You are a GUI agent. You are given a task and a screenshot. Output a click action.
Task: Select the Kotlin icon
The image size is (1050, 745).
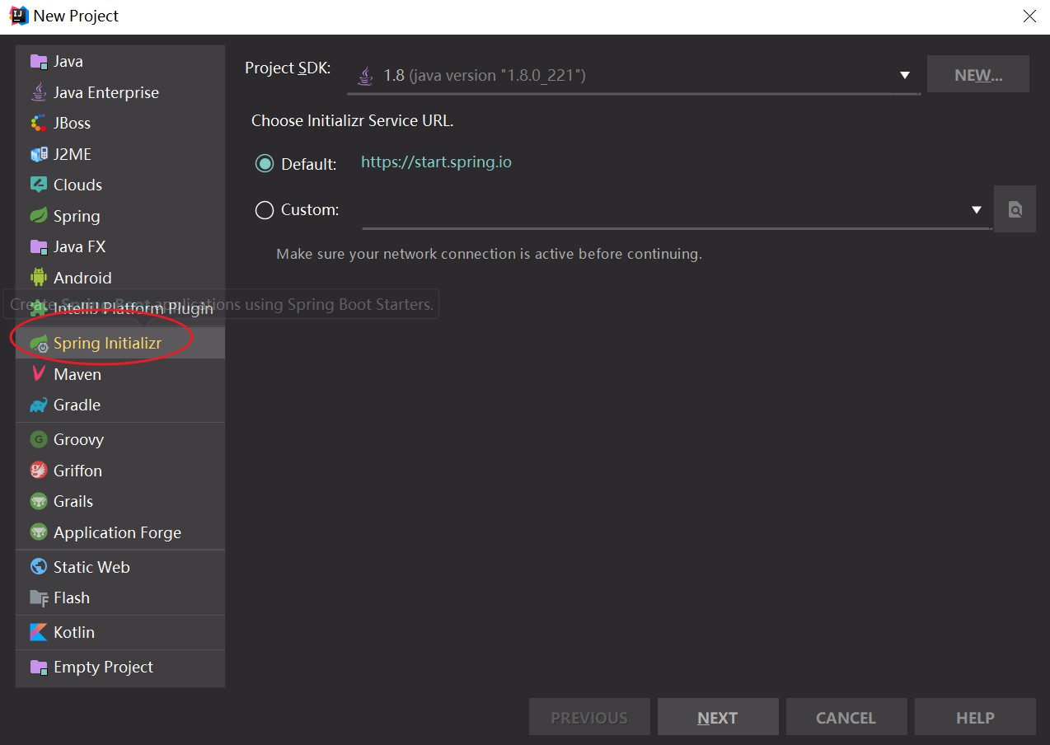tap(39, 632)
